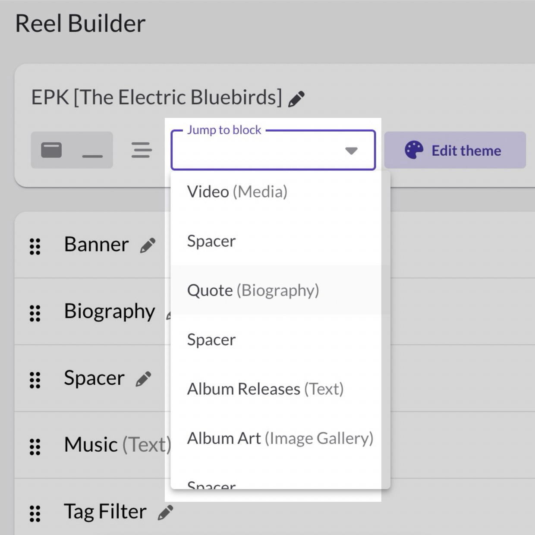Click the Tag Filter drag handle
Viewport: 535px width, 535px height.
35,513
